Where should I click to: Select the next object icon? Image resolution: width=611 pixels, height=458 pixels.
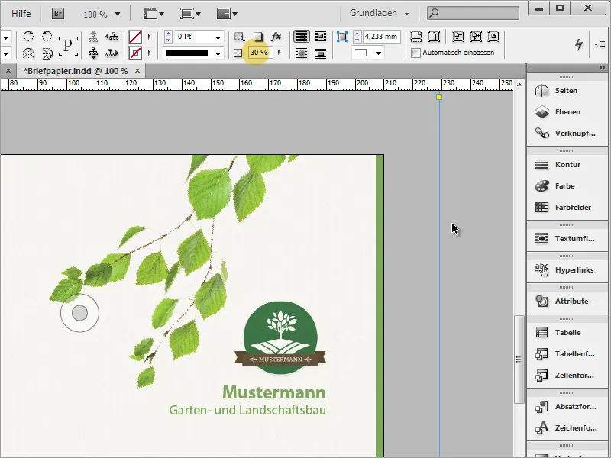(112, 53)
